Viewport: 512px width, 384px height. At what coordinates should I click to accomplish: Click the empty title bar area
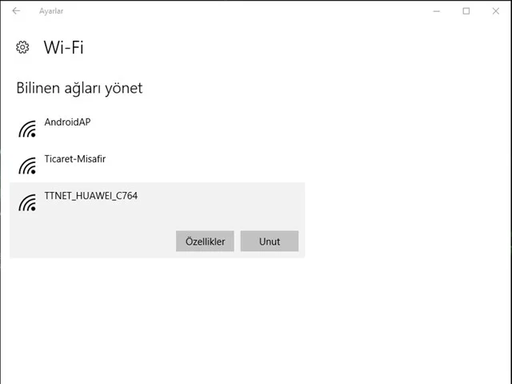point(240,11)
